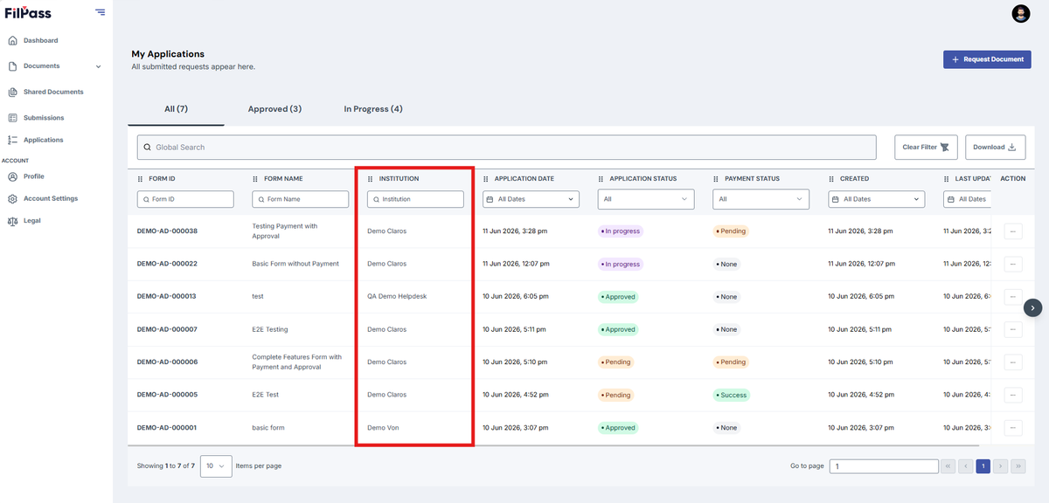1049x503 pixels.
Task: Open the Payment Status filter dropdown
Action: point(761,199)
